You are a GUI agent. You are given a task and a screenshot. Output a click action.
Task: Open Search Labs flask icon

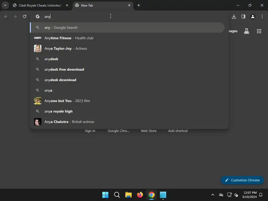coord(247,31)
